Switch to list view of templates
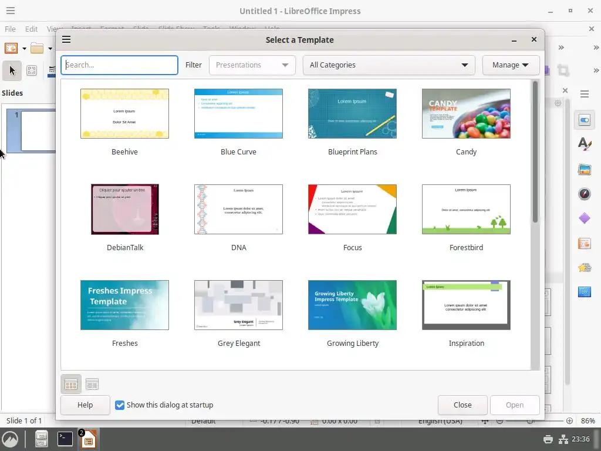Image resolution: width=601 pixels, height=451 pixels. [x=92, y=384]
